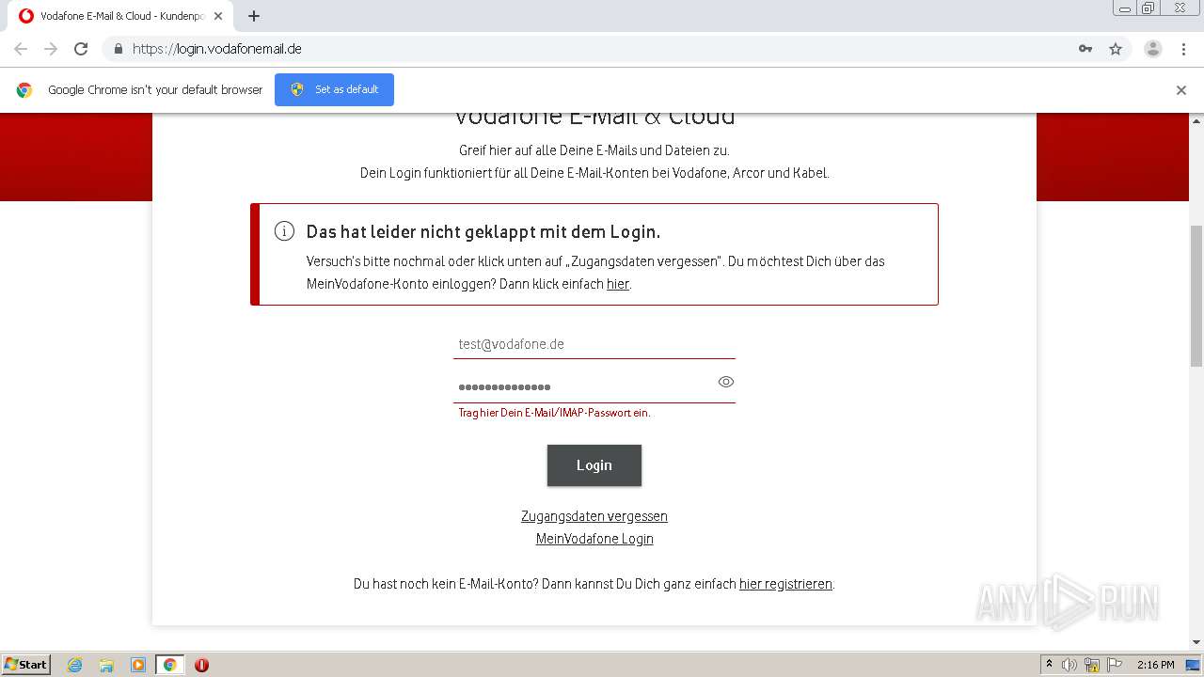The width and height of the screenshot is (1204, 677).
Task: Bookmark this page with the star icon
Action: (1116, 49)
